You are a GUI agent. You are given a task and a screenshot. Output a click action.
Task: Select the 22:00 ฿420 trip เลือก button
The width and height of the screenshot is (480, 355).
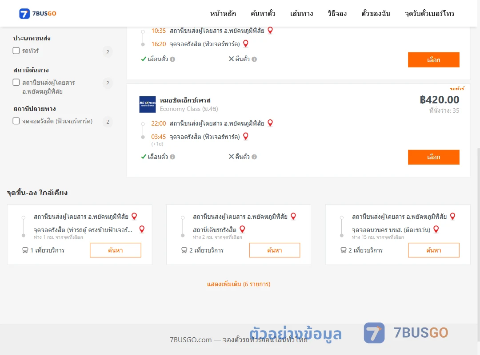click(433, 157)
